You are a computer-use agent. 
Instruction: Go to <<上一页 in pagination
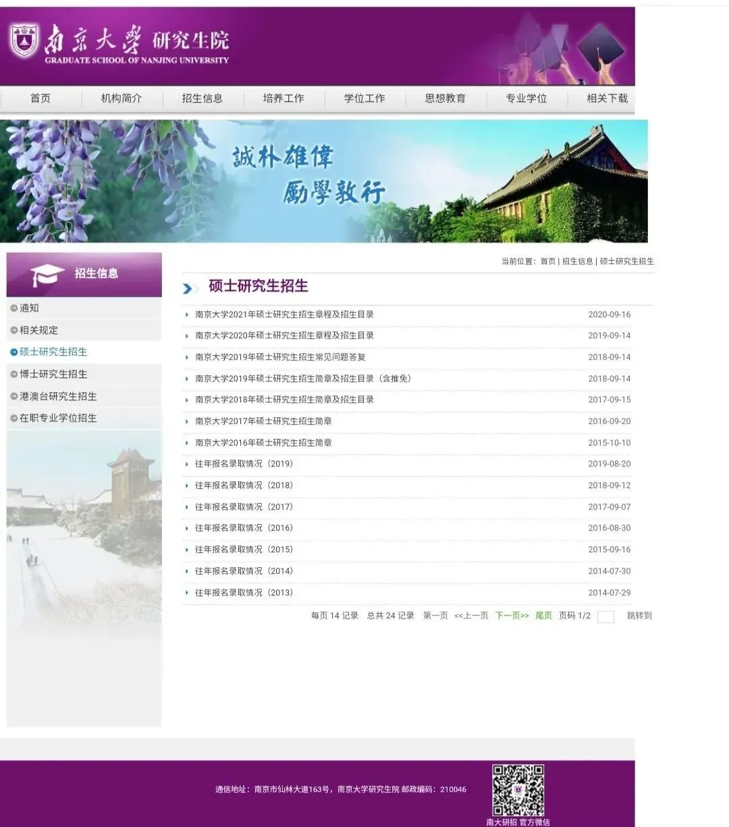point(471,616)
